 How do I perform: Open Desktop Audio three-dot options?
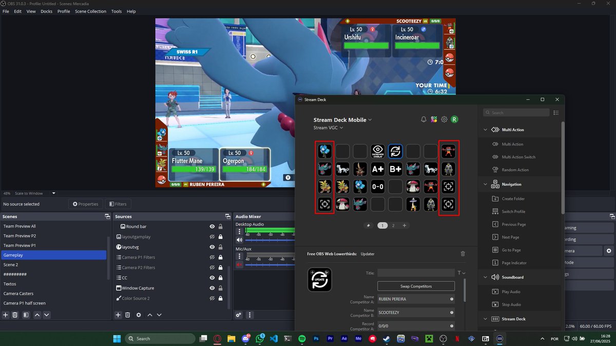pos(239,232)
